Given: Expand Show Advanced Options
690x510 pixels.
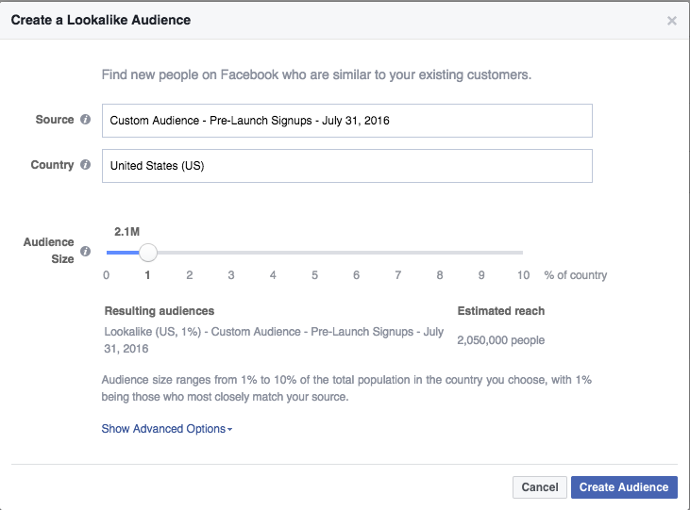Looking at the screenshot, I should (x=166, y=429).
